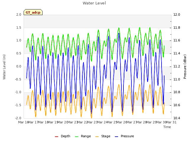Click the -2.0 left axis tick label
The height and width of the screenshot is (142, 189).
18,118
